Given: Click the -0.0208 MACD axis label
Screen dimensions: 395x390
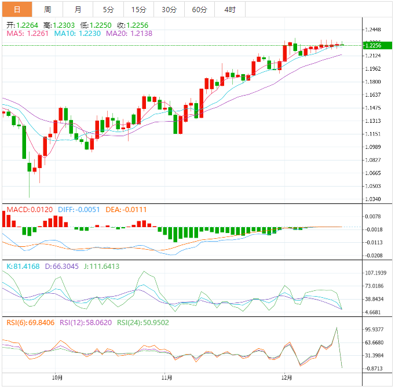Looking at the screenshot, I should tap(372, 256).
